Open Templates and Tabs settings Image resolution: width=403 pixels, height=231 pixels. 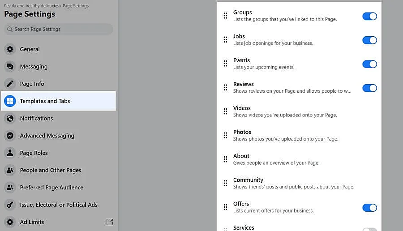click(45, 101)
